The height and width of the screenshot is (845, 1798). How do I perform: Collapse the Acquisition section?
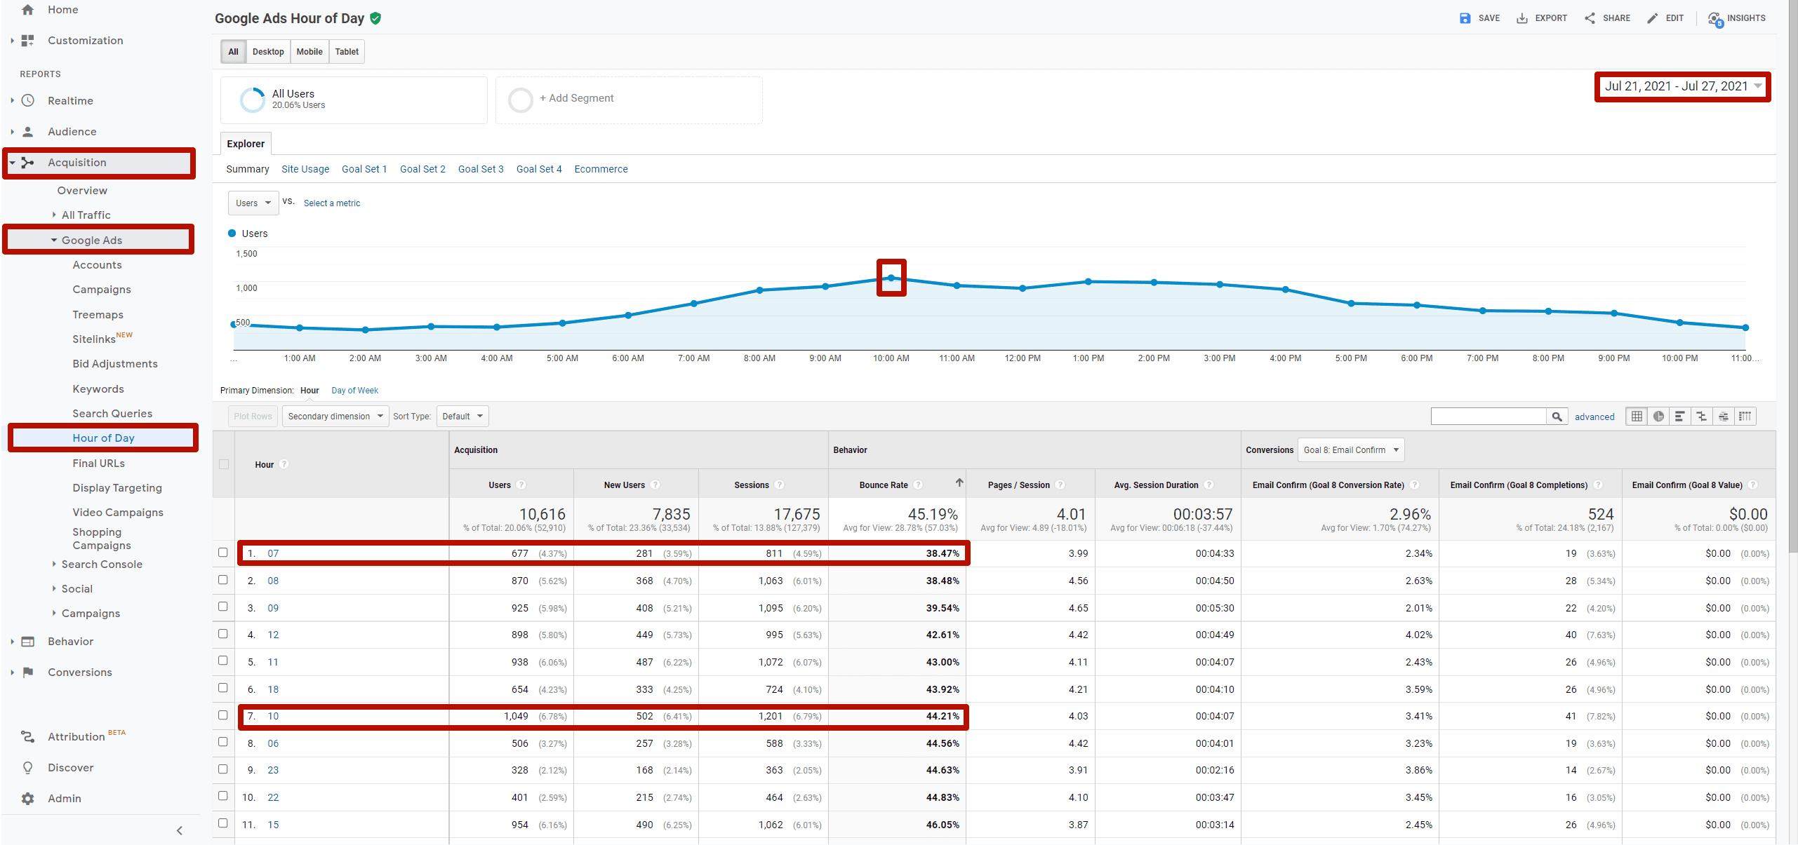click(x=13, y=163)
